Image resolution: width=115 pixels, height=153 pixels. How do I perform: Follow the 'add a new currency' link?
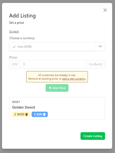click(x=74, y=79)
